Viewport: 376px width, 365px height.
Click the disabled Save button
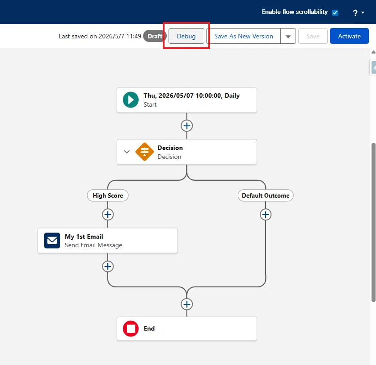point(313,36)
